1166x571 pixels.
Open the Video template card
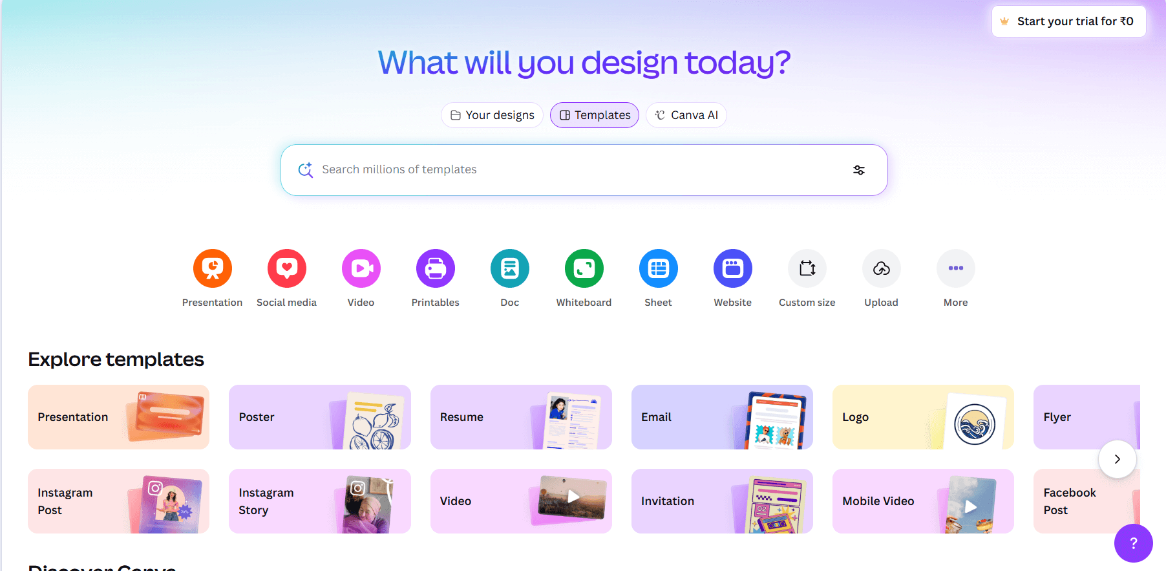coord(521,501)
